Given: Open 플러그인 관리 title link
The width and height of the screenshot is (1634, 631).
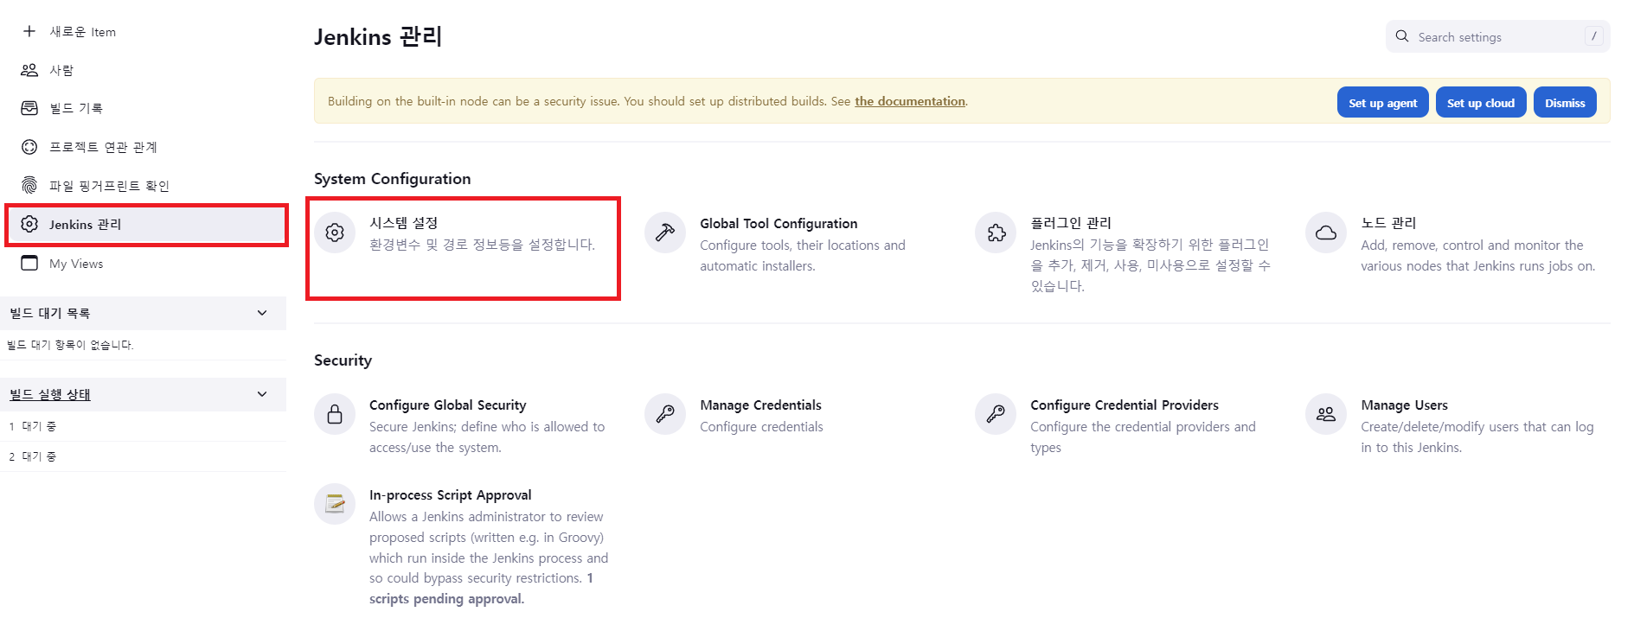Looking at the screenshot, I should tap(1071, 223).
